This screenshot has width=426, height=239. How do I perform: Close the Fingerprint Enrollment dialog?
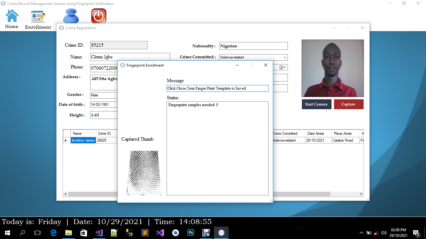point(266,65)
